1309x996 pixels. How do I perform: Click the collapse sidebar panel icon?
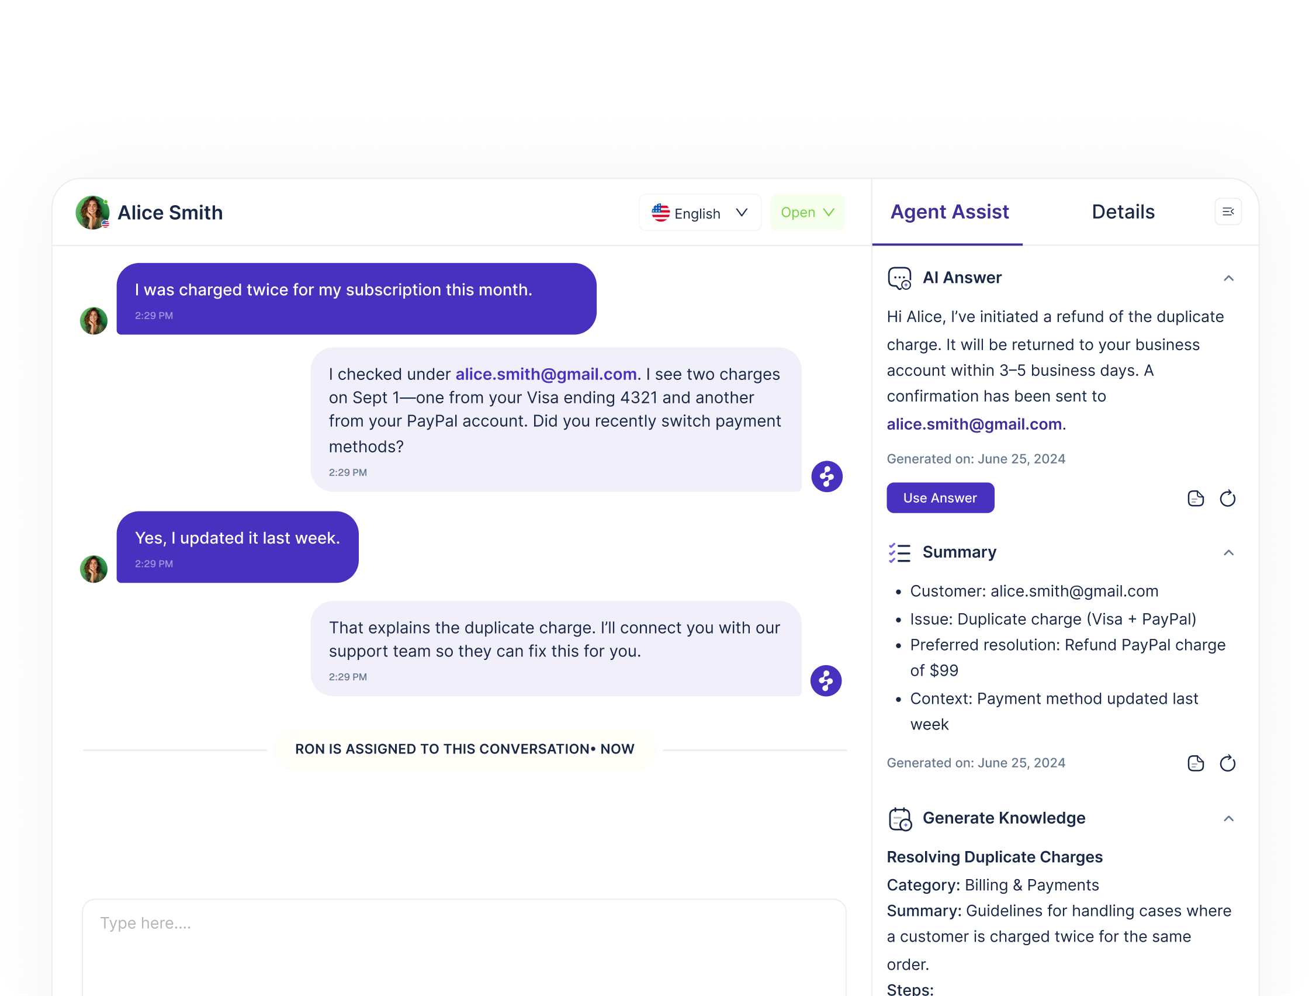coord(1228,212)
